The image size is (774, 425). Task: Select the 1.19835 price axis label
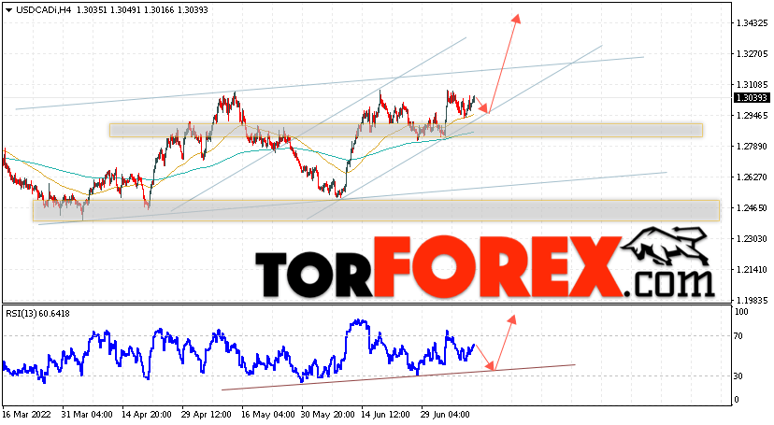tap(752, 300)
